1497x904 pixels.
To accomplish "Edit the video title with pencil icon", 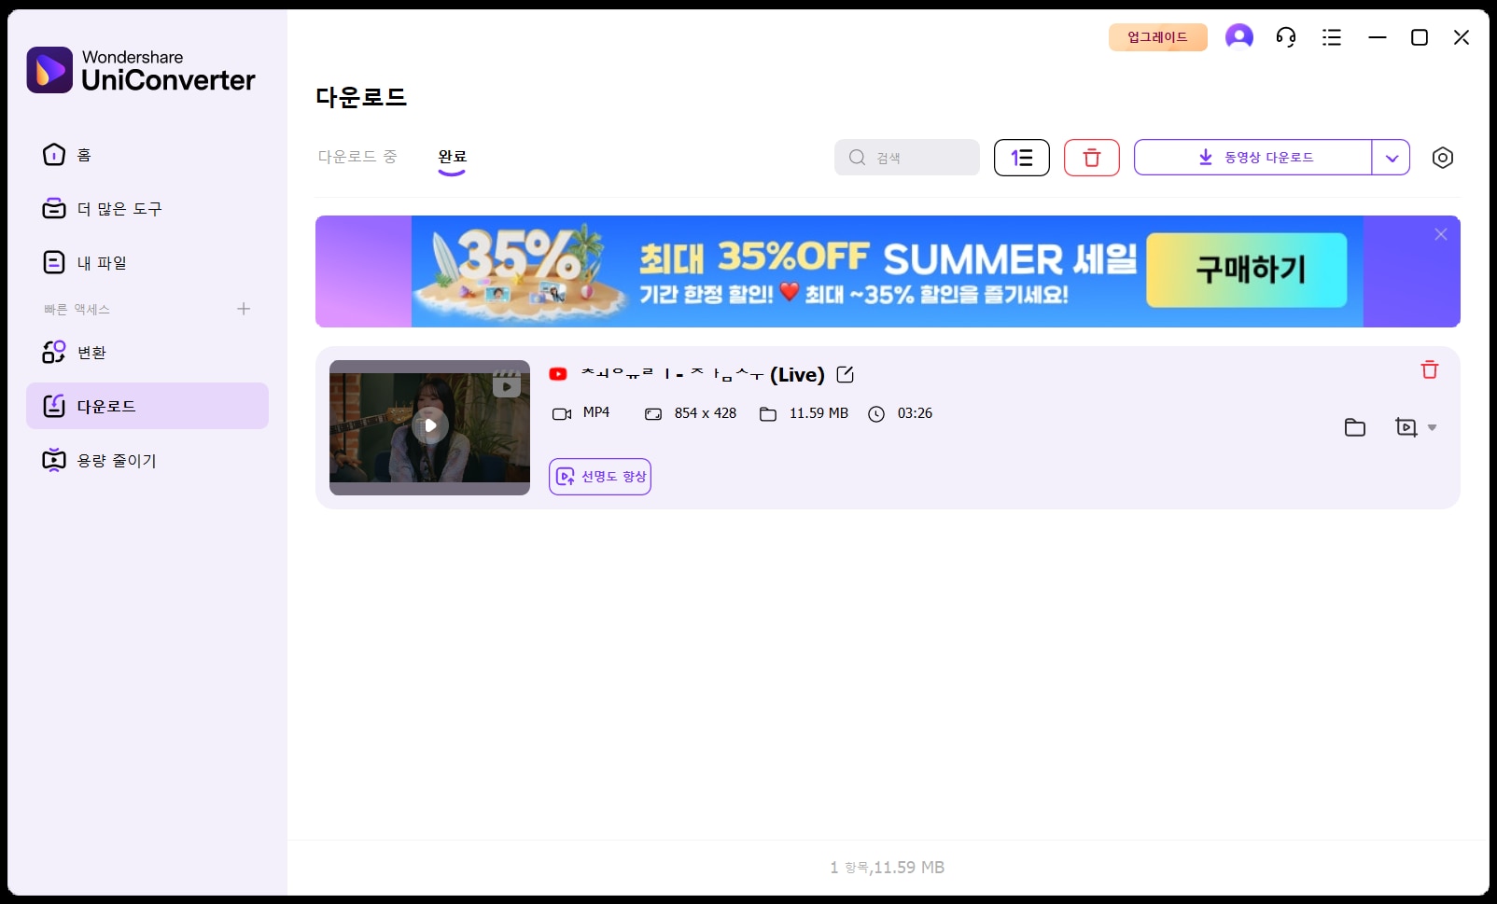I will [846, 374].
